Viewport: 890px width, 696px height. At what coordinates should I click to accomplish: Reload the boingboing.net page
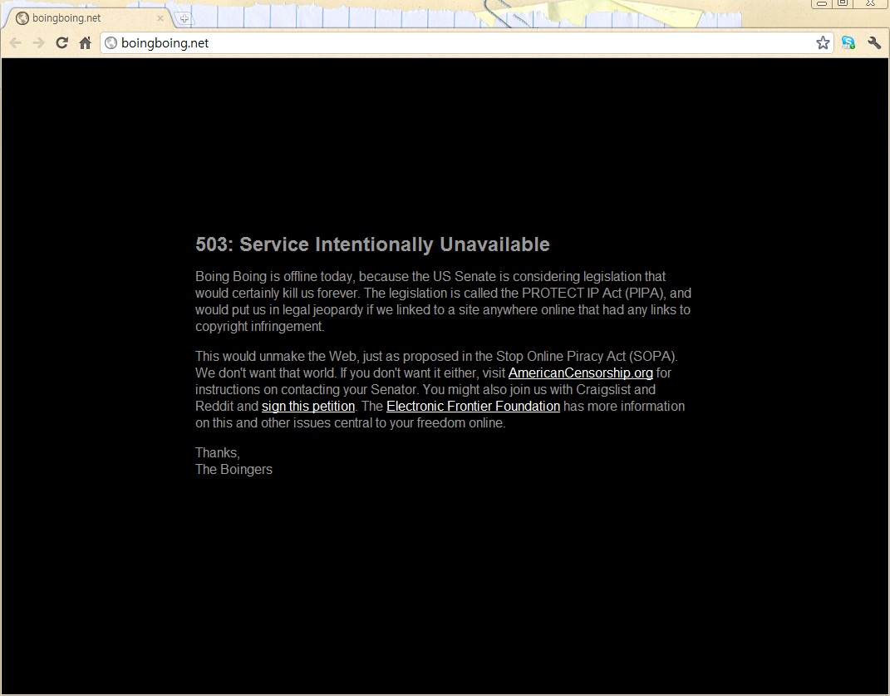click(61, 43)
